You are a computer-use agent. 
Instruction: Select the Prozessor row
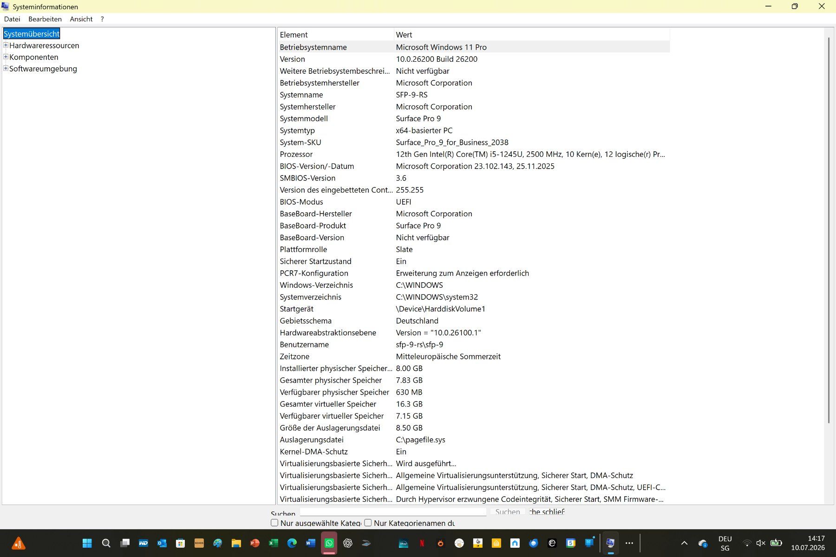(474, 154)
